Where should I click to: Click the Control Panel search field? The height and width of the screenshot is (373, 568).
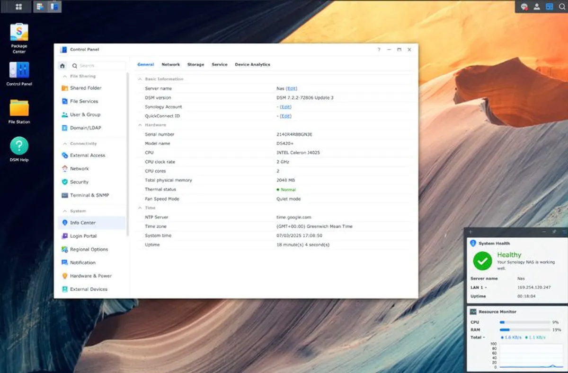98,66
